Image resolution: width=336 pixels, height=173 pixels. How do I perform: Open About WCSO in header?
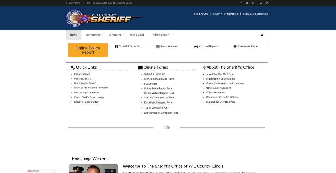click(x=201, y=14)
